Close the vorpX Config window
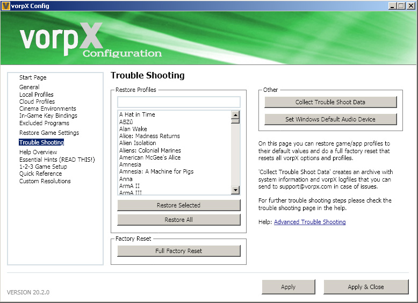 coord(411,6)
